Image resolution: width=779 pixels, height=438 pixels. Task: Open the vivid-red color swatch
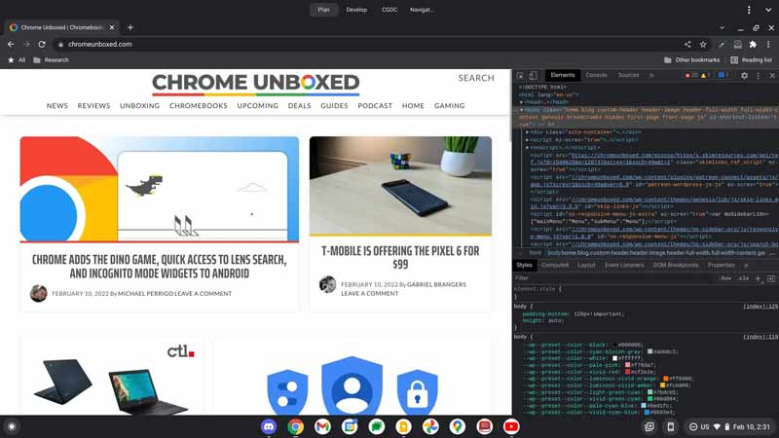(627, 372)
